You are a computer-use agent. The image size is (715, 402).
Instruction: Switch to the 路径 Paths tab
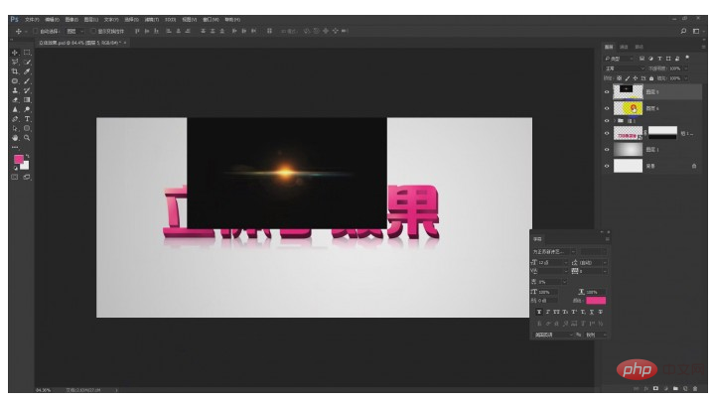[x=640, y=47]
